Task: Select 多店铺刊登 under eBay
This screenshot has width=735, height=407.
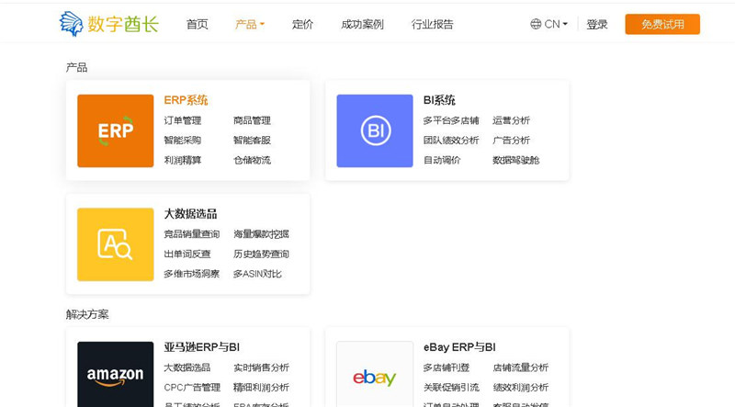Action: 447,367
